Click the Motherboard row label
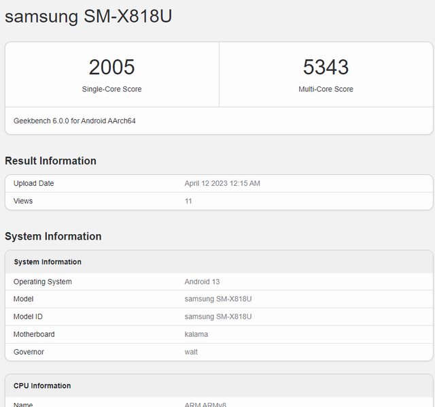Screen dimensions: 435x407 pos(34,334)
